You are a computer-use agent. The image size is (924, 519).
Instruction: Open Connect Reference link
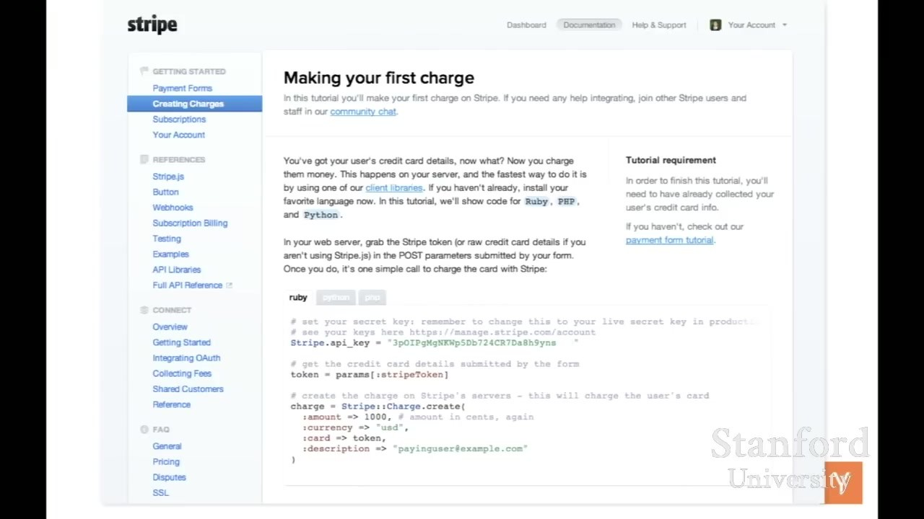(172, 404)
